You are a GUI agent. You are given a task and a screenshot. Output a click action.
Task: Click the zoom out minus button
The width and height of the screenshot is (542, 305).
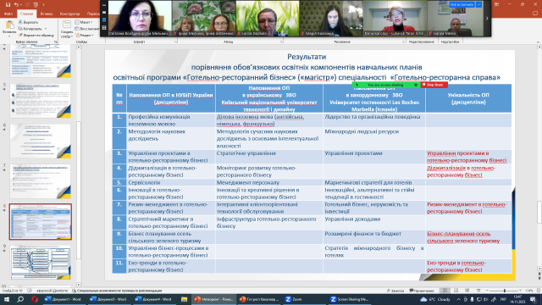(x=487, y=291)
